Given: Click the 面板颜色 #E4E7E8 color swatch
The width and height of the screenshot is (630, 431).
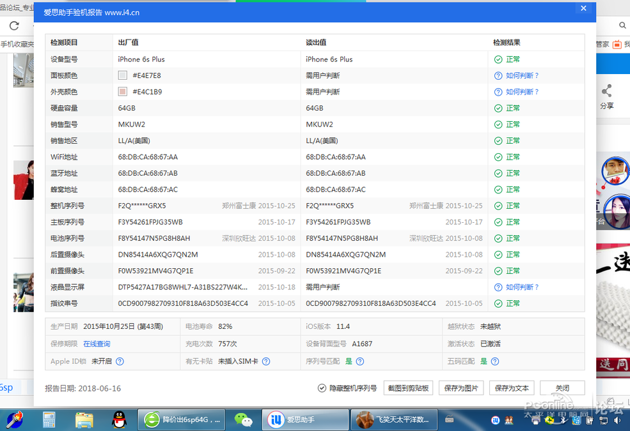Looking at the screenshot, I should pyautogui.click(x=123, y=75).
